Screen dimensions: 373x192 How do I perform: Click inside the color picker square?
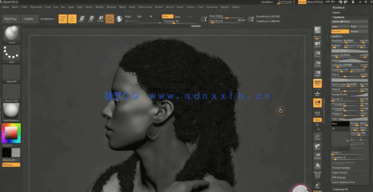[x=11, y=133]
